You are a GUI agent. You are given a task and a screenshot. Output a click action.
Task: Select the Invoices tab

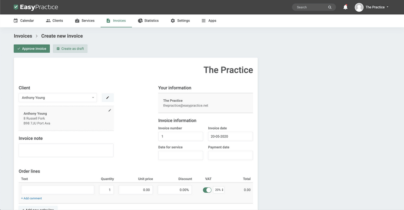point(116,21)
